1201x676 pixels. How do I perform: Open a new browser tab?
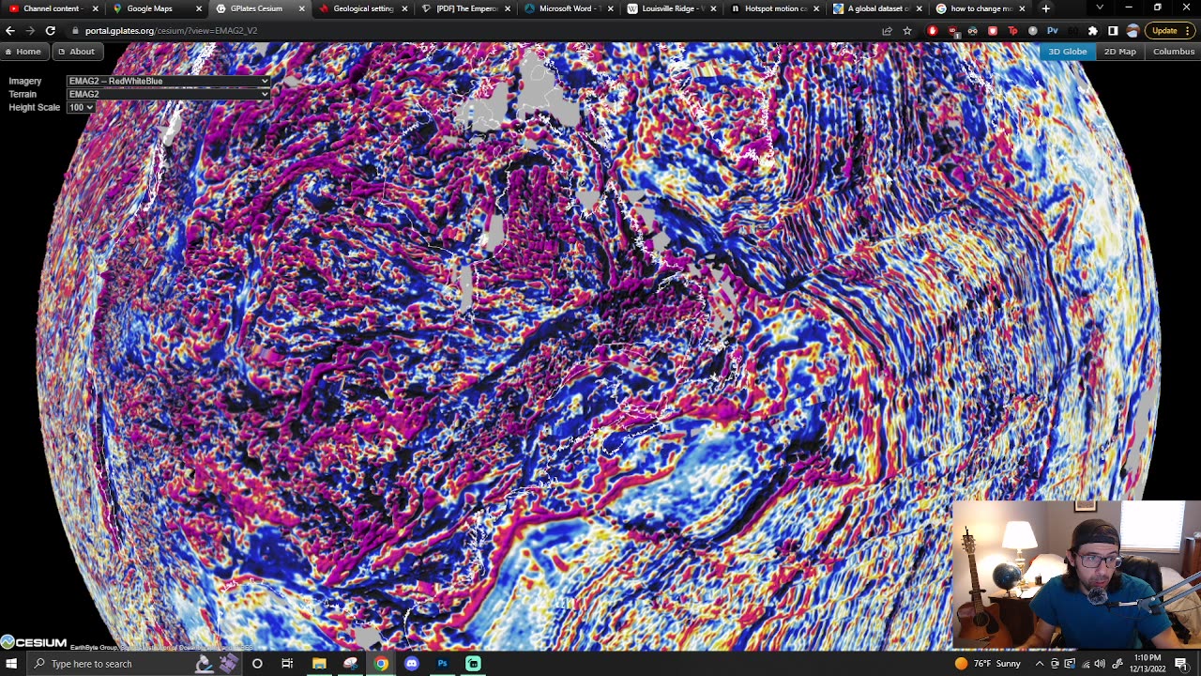click(x=1046, y=8)
